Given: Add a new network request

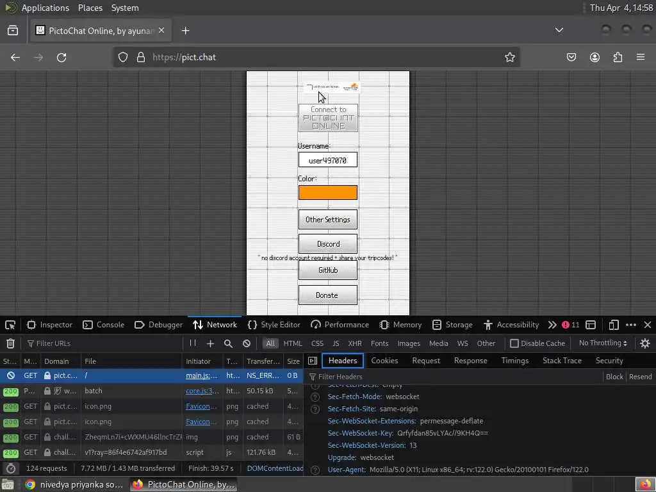Looking at the screenshot, I should tap(210, 343).
